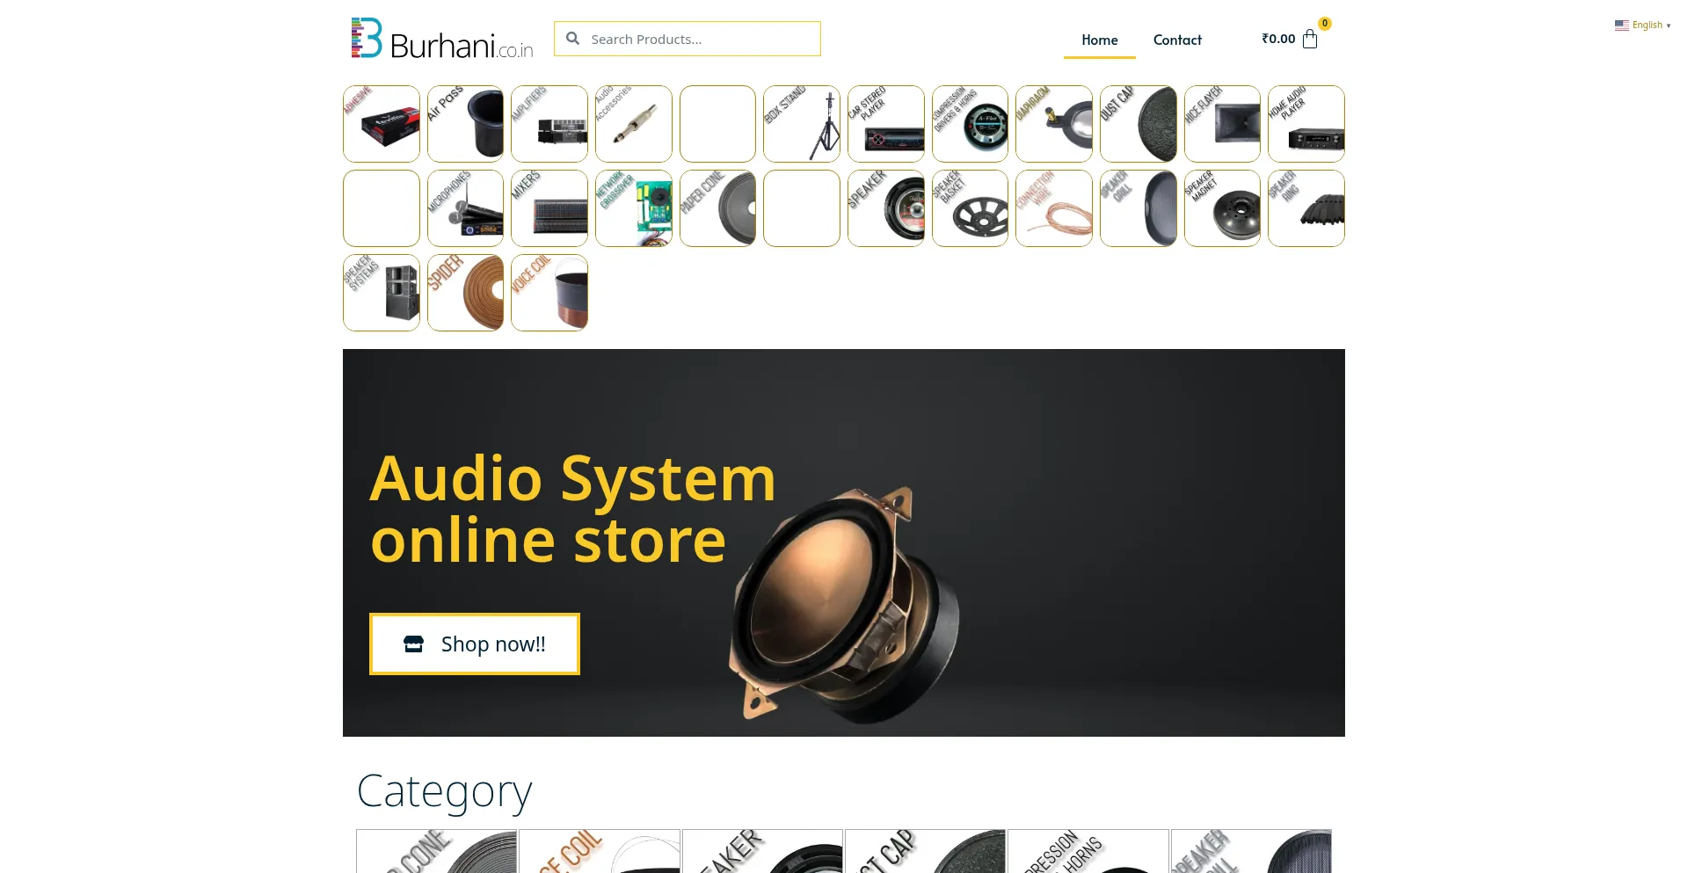Select the Box Stand category tile
The image size is (1688, 873).
click(x=802, y=124)
